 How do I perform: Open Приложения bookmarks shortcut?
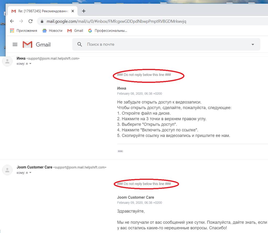point(24,31)
